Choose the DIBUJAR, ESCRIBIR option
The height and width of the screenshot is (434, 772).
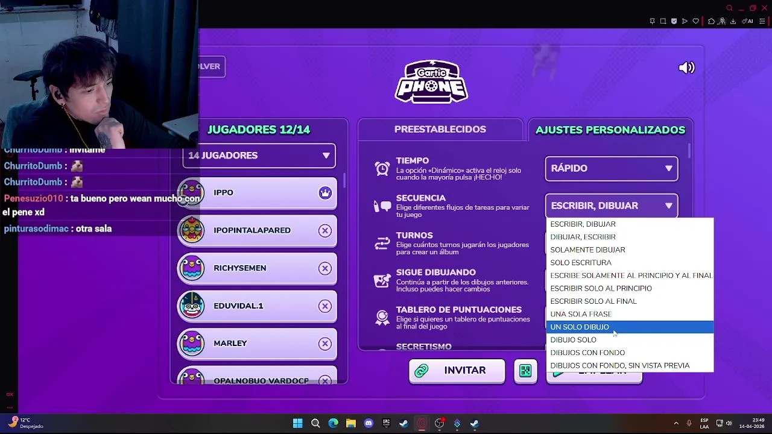click(630, 237)
